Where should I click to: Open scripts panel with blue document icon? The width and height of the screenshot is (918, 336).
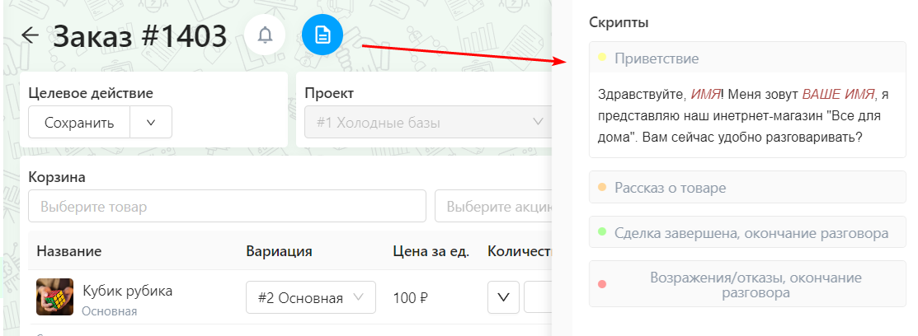coord(322,35)
